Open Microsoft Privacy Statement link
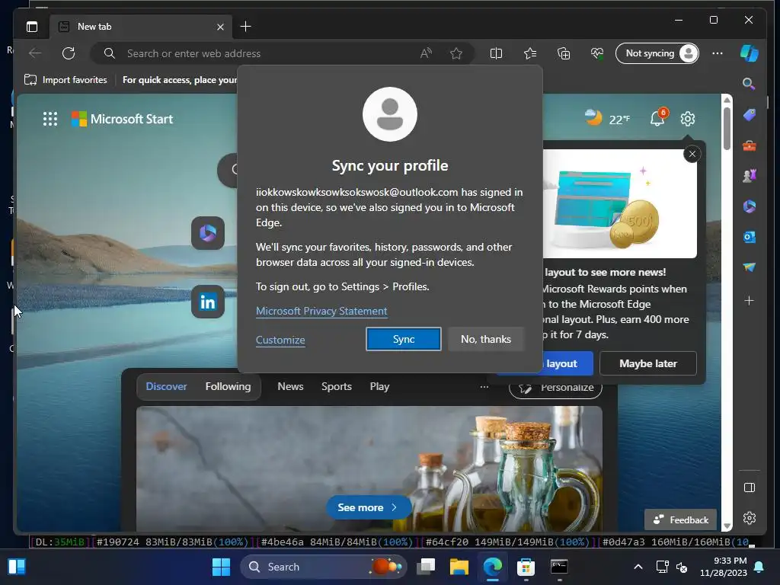The height and width of the screenshot is (585, 780). point(321,311)
